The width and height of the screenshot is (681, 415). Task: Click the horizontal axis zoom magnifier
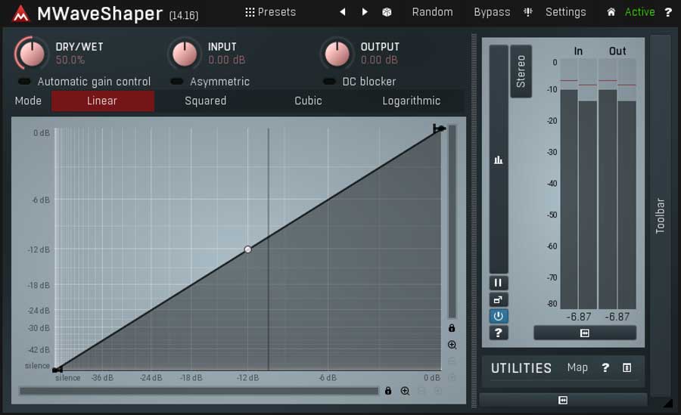click(405, 391)
